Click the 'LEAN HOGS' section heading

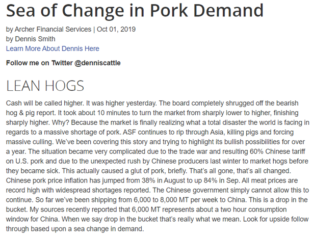(45, 85)
